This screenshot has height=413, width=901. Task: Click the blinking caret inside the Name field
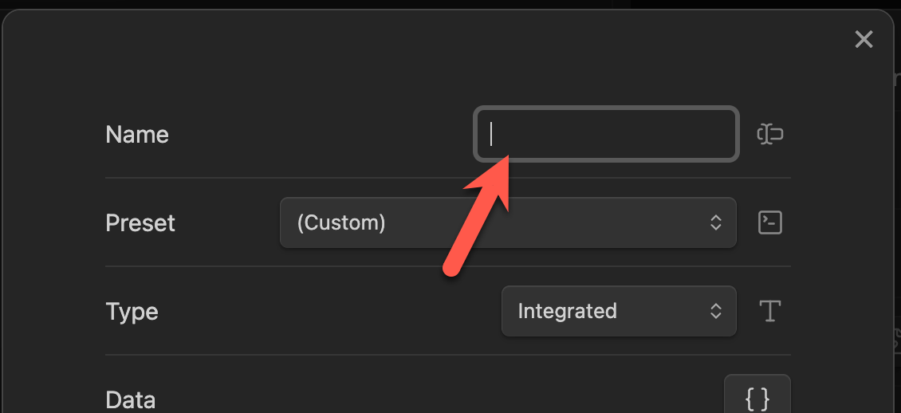pyautogui.click(x=491, y=134)
